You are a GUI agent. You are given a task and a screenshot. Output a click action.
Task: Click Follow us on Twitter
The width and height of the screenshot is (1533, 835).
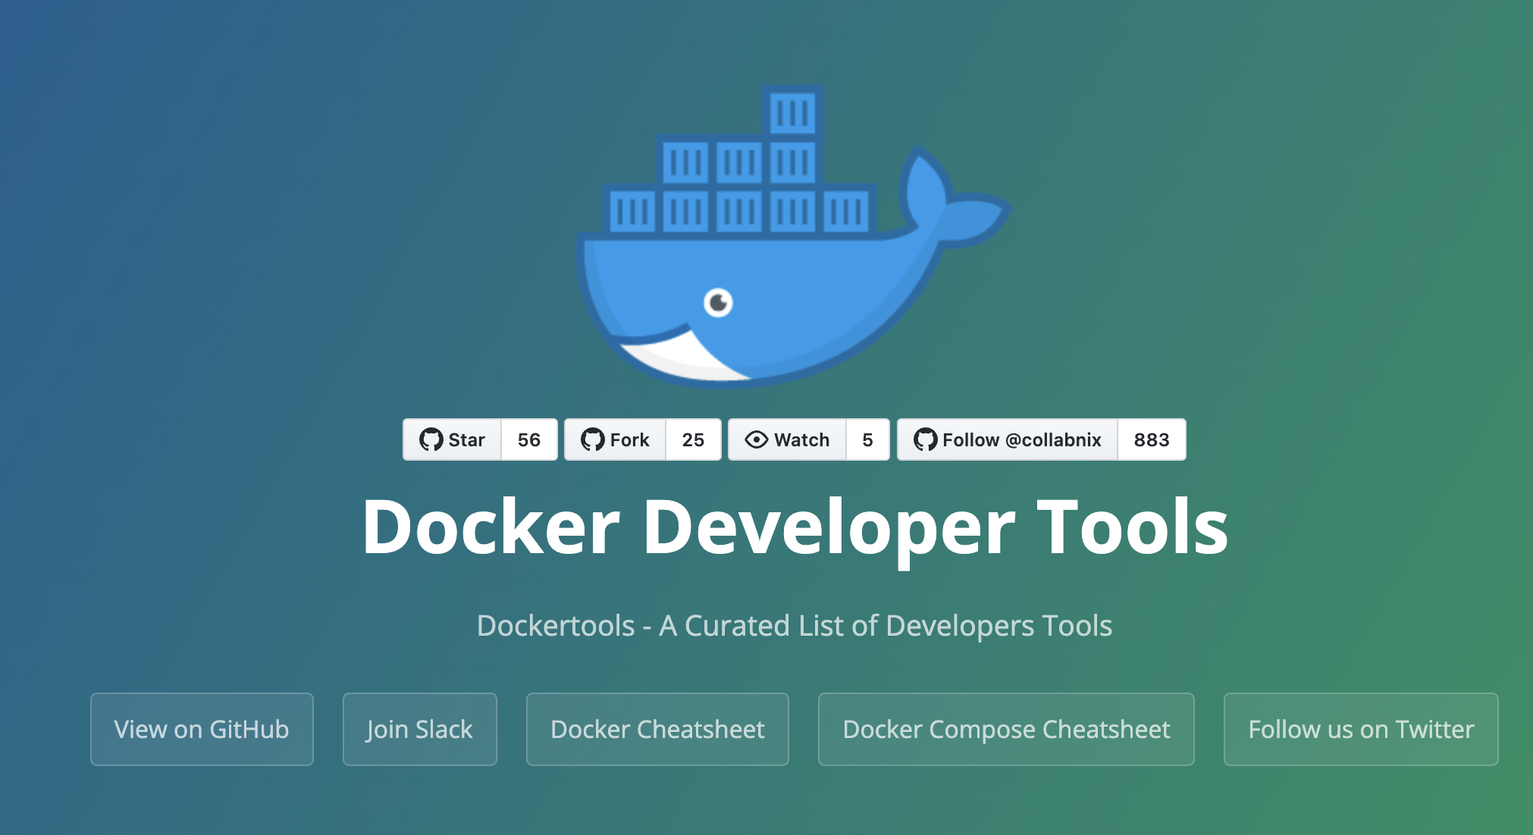pos(1361,729)
